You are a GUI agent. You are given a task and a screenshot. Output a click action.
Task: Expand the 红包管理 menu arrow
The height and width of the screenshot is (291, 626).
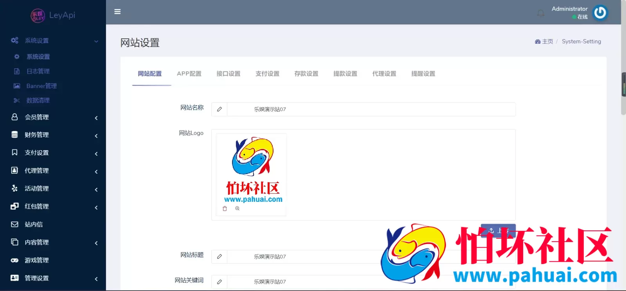click(96, 207)
